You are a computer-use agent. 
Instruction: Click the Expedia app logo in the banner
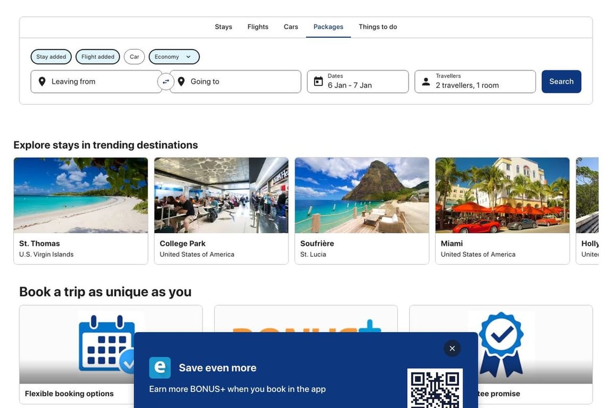coord(159,367)
